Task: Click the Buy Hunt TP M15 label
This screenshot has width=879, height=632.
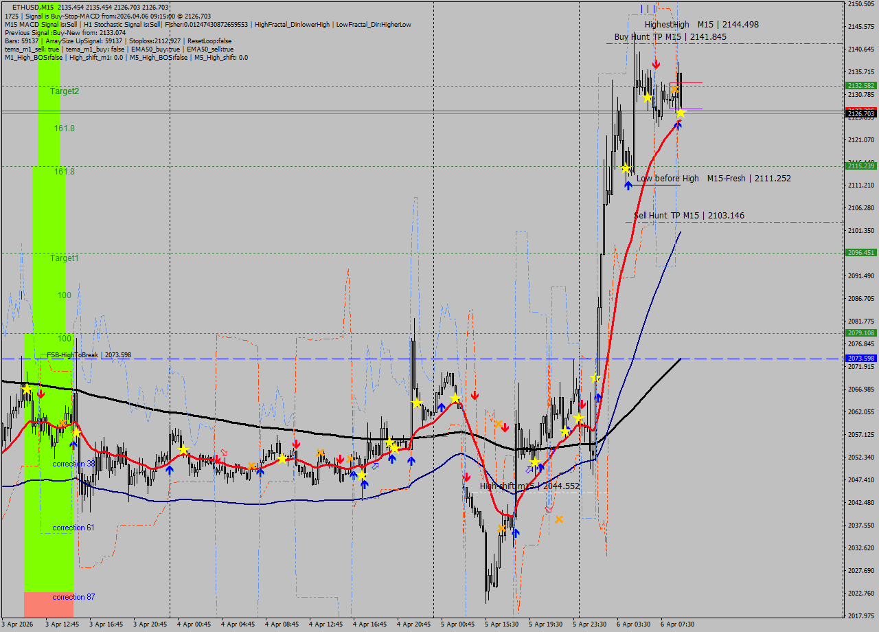Action: (670, 37)
